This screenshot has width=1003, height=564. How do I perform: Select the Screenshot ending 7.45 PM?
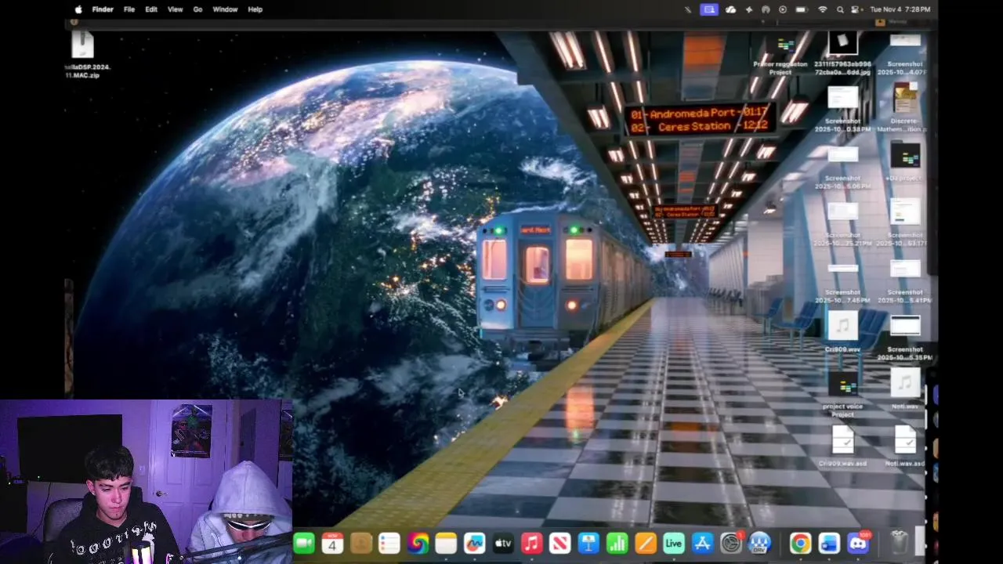pos(842,269)
